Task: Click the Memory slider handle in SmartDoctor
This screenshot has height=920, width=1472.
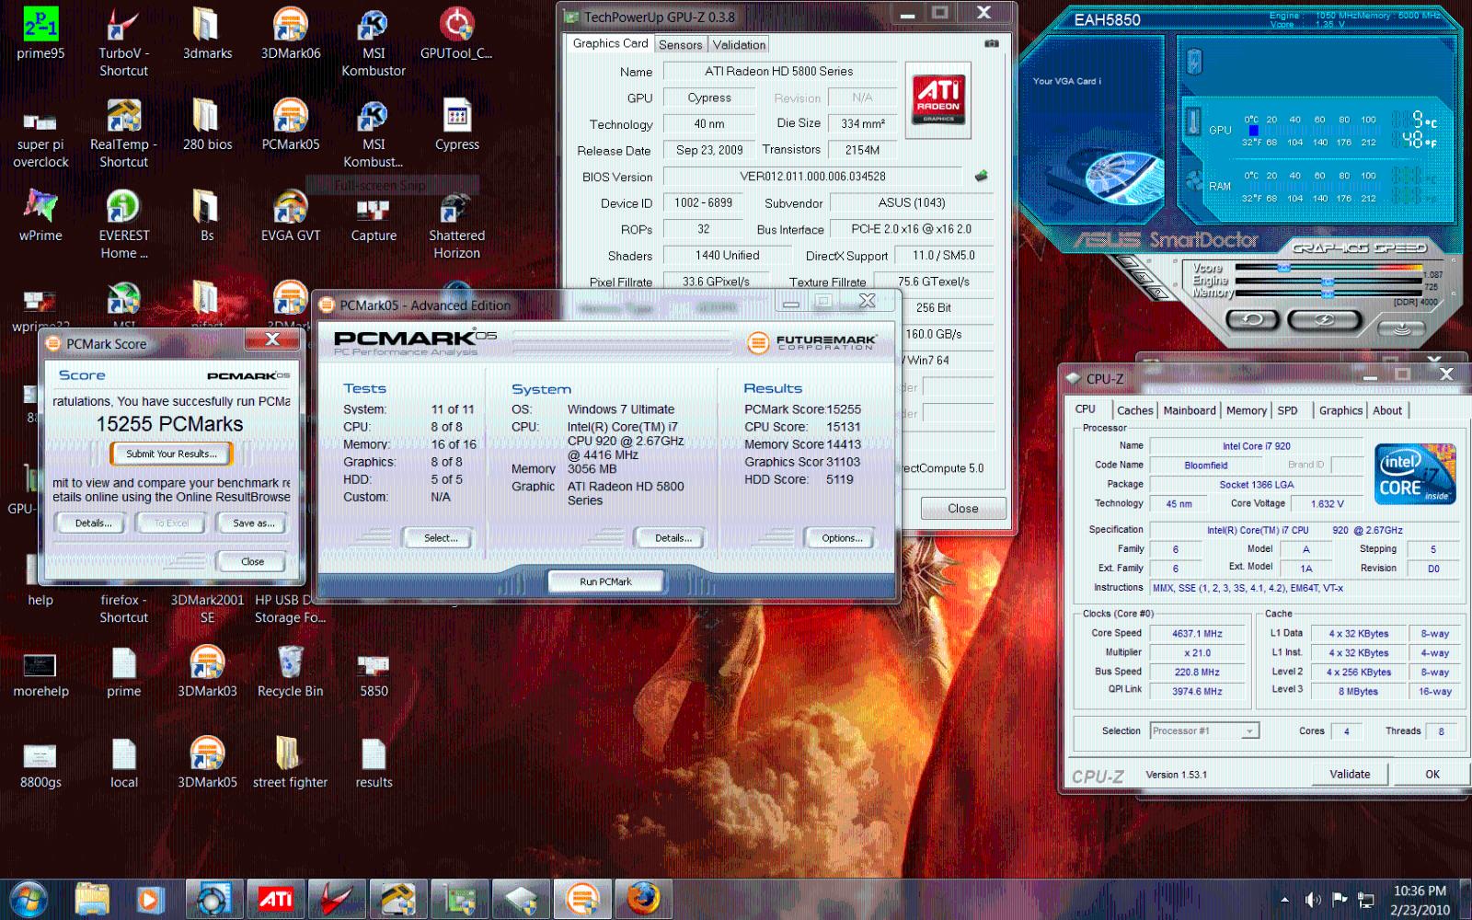Action: click(1328, 293)
